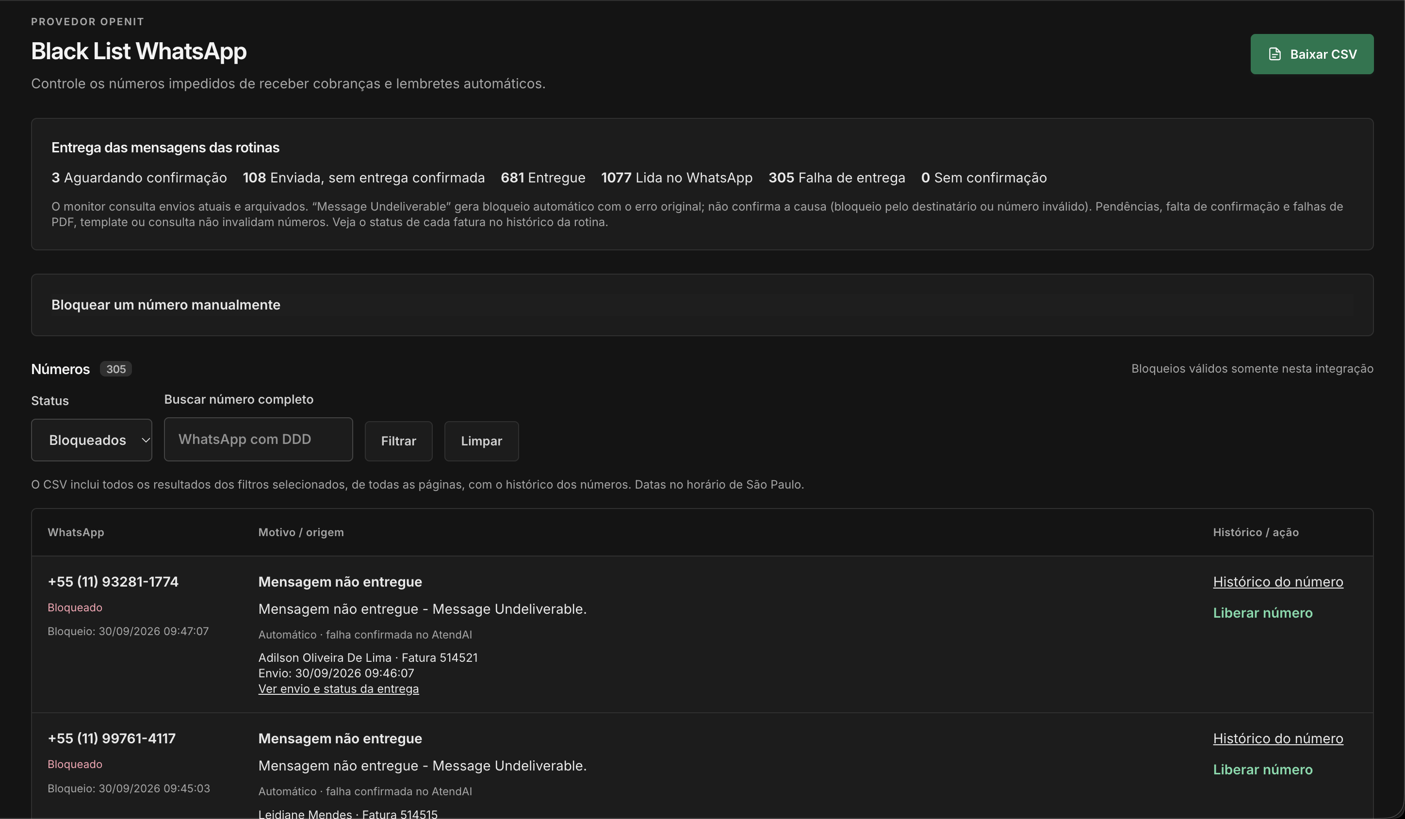
Task: Click the PROVEDOR OPENIT label
Action: (87, 22)
